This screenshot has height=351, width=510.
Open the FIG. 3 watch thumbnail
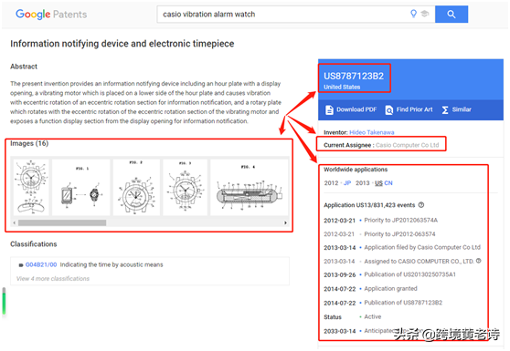[185, 187]
